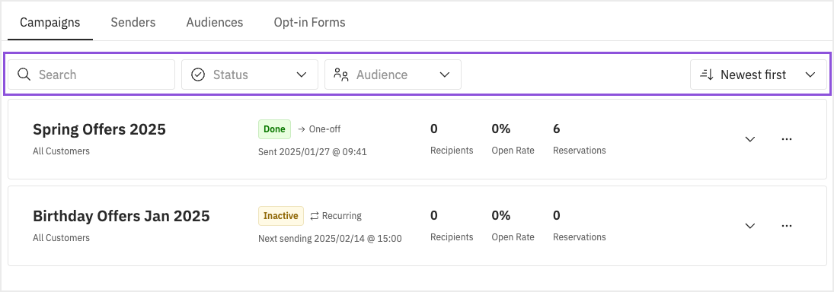Switch to the Senders tab

point(133,22)
